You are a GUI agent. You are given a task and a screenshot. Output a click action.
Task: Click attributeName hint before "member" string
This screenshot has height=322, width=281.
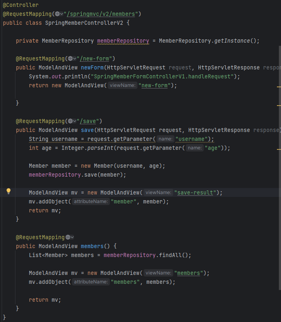pos(91,202)
